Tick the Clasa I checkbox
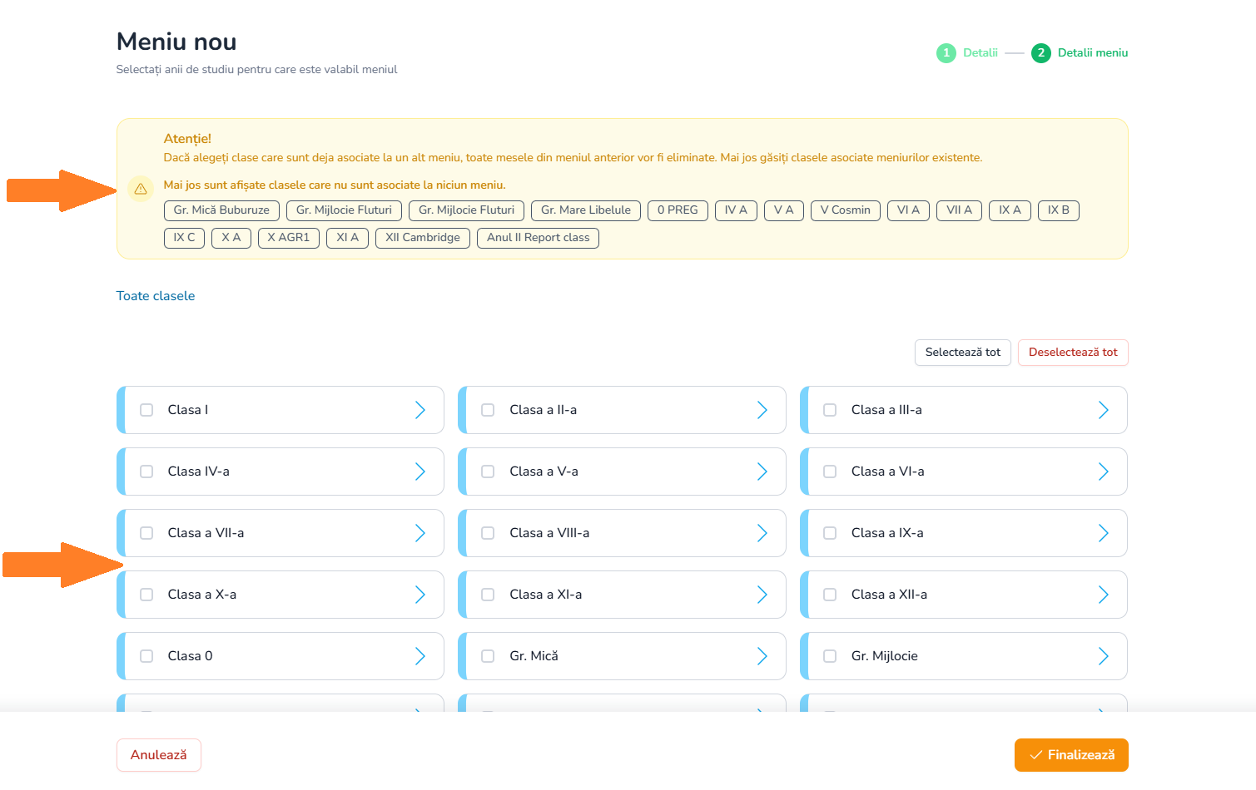Screen dimensions: 1256x790 point(146,410)
